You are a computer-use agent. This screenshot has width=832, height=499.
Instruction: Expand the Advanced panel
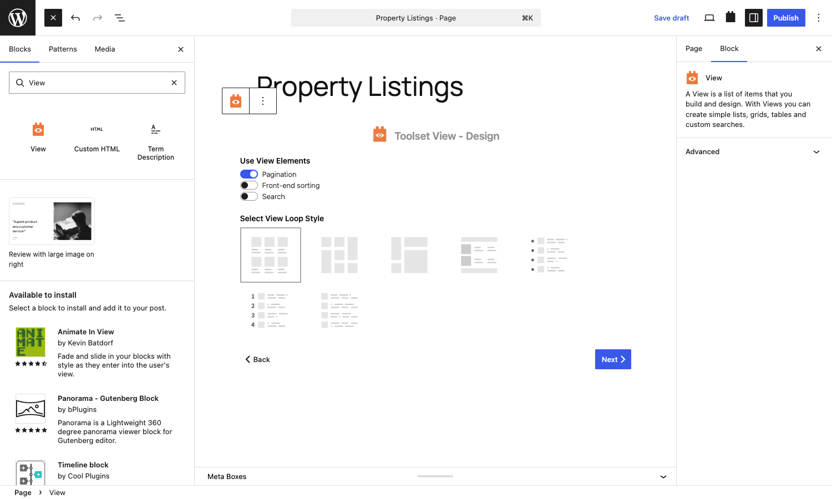click(754, 152)
